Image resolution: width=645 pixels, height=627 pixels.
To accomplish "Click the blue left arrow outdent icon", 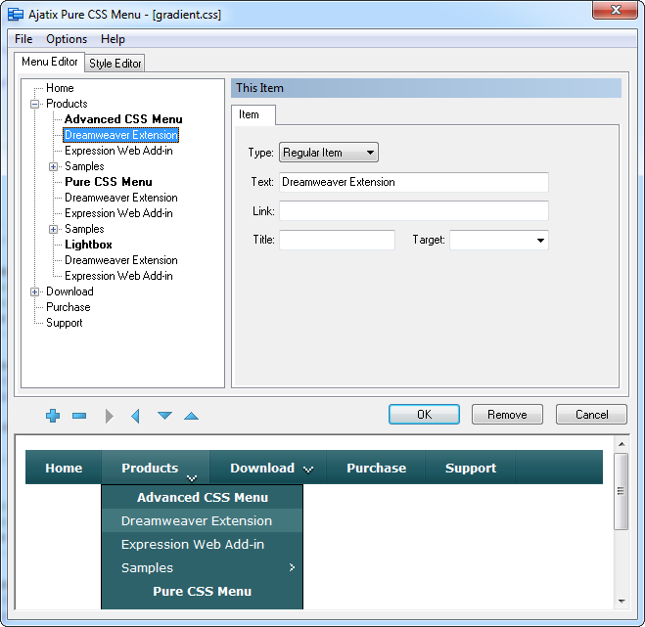I will pyautogui.click(x=135, y=416).
